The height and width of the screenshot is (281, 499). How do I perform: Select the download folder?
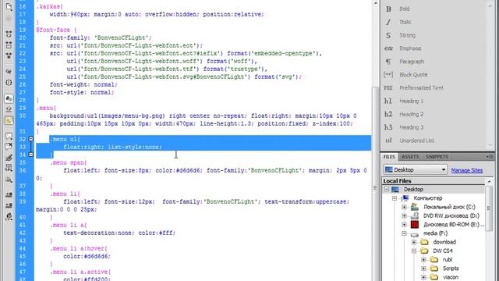(444, 242)
